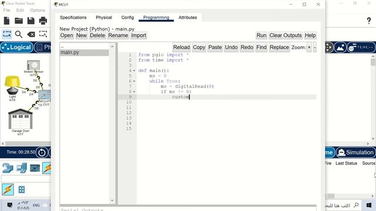The image size is (376, 211).
Task: Click the taskbar search magnifier icon
Action: (357, 205)
